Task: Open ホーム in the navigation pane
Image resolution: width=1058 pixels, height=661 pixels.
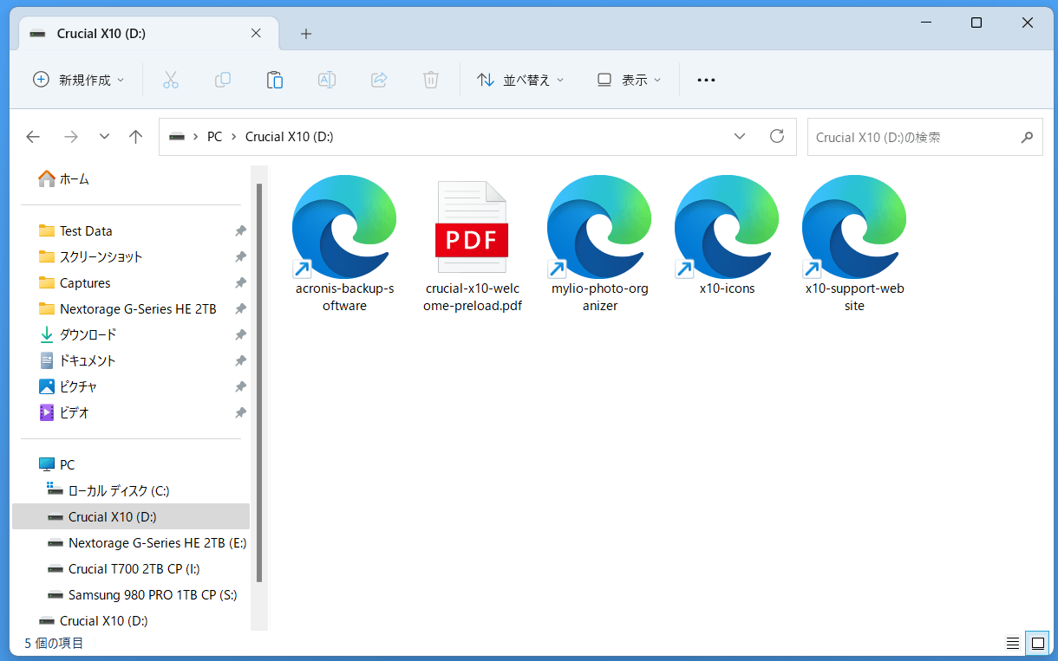Action: point(63,178)
